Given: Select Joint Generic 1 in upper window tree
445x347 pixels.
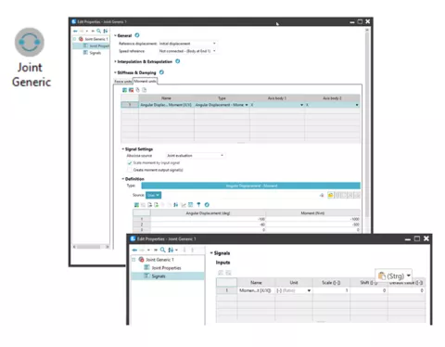Looking at the screenshot, I should 96,39.
